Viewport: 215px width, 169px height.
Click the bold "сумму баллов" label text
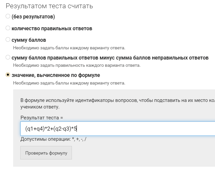[x=29, y=40]
